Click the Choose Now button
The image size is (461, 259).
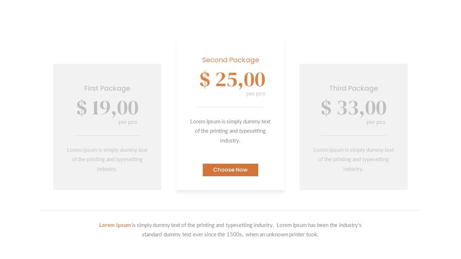[x=230, y=170]
